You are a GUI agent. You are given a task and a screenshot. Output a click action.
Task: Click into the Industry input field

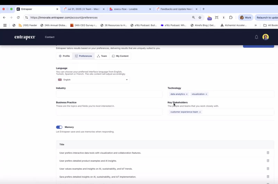109,94
